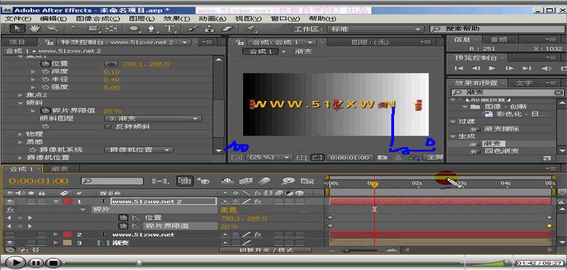567x270 pixels.
Task: Click first frame button in preview panel
Action: [459, 68]
